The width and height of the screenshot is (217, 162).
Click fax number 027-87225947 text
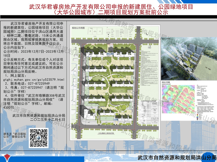click(34, 87)
